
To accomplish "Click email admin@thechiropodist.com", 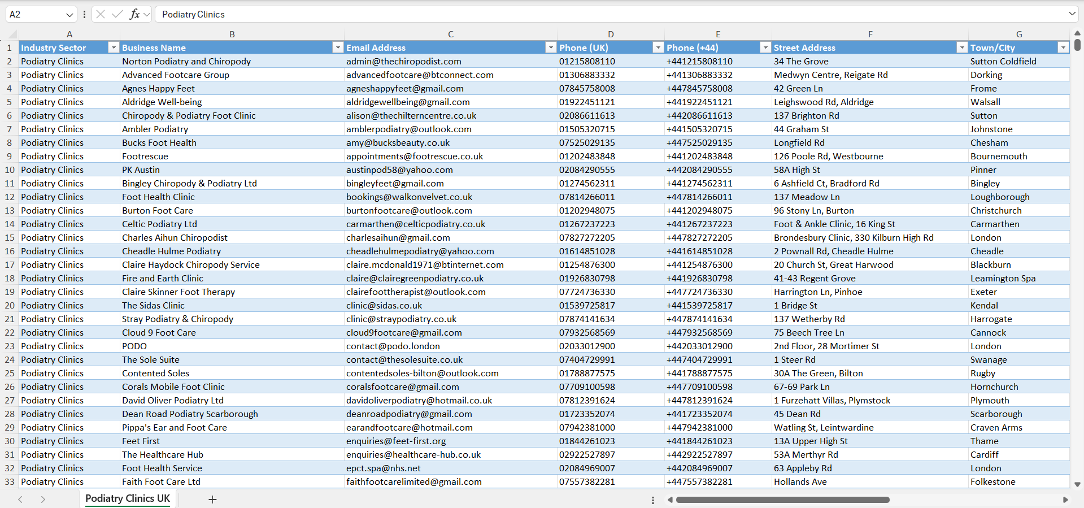I will (x=451, y=61).
